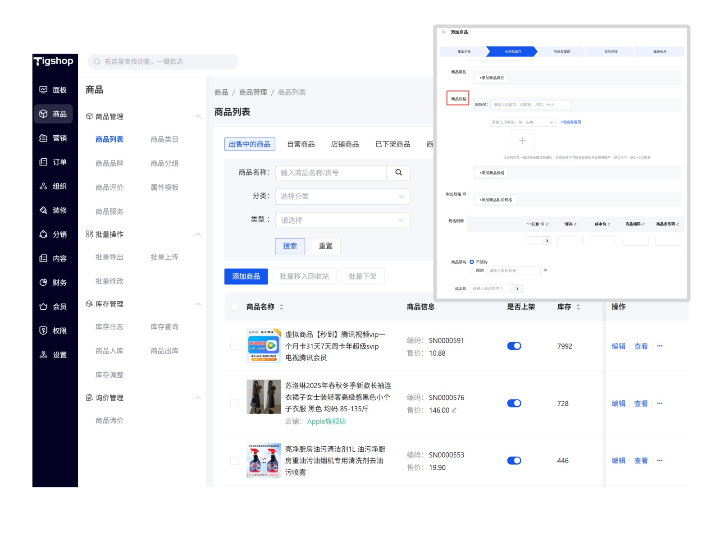The image size is (721, 541).
Task: Open more actions for product SN0000591
Action: pos(660,346)
